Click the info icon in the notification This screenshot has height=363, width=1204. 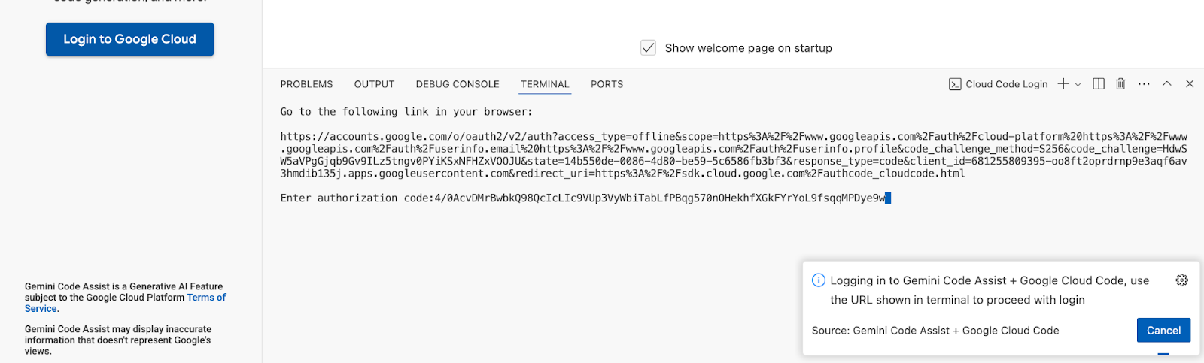[819, 280]
